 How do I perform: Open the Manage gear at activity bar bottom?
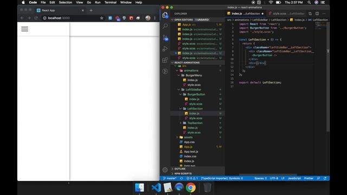click(x=165, y=170)
